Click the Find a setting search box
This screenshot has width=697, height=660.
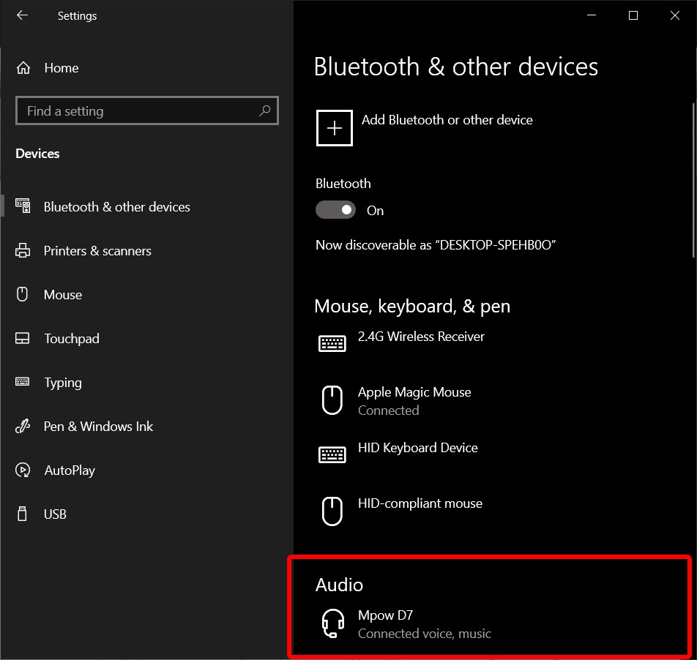(146, 110)
